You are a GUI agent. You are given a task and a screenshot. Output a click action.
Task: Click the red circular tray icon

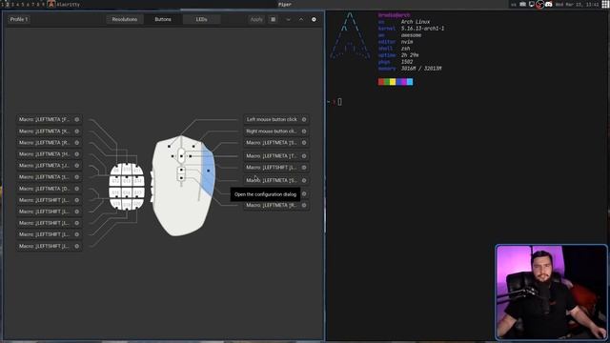point(540,4)
